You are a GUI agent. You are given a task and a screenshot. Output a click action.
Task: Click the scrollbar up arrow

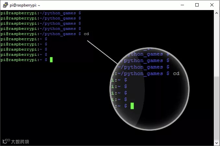click(216, 13)
